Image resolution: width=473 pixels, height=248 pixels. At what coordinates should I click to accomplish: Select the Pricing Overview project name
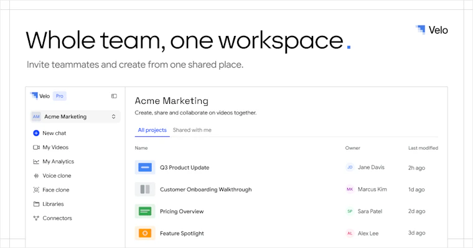(182, 211)
